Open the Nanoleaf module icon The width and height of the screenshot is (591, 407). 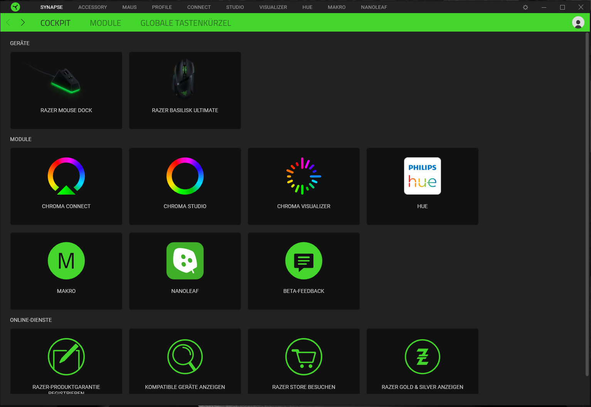[x=185, y=261]
